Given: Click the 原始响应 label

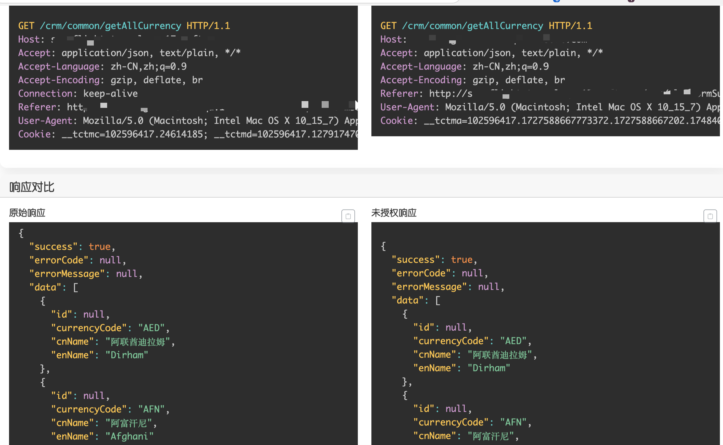Looking at the screenshot, I should tap(27, 213).
